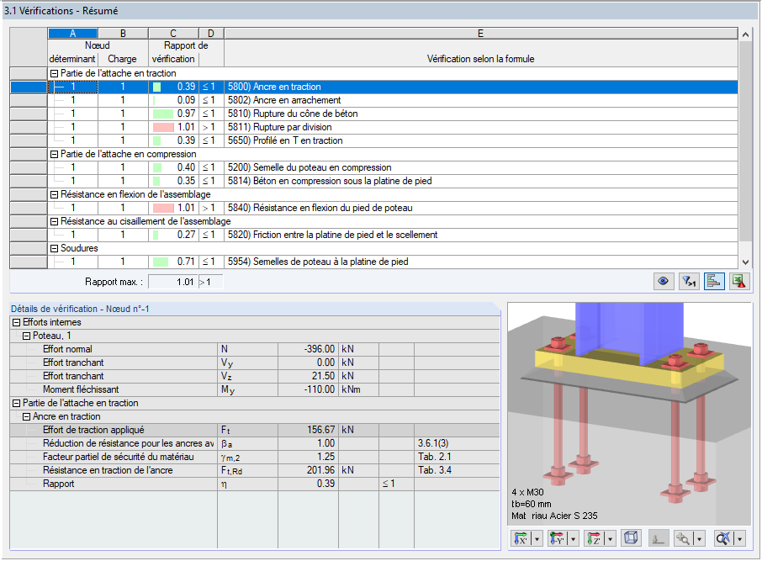Select column D header

click(211, 33)
